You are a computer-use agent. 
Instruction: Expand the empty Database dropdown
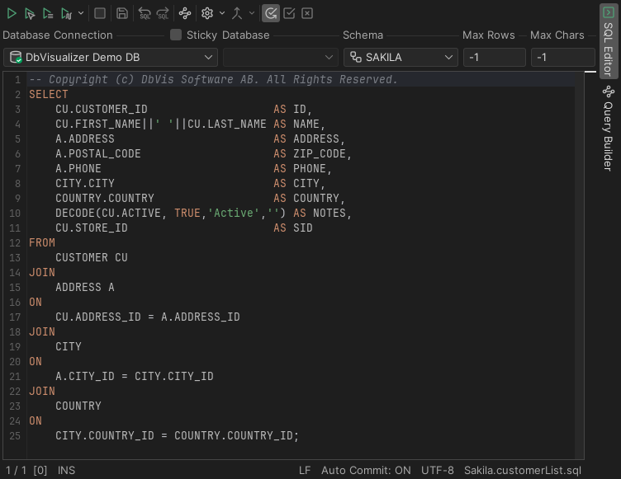tap(280, 57)
